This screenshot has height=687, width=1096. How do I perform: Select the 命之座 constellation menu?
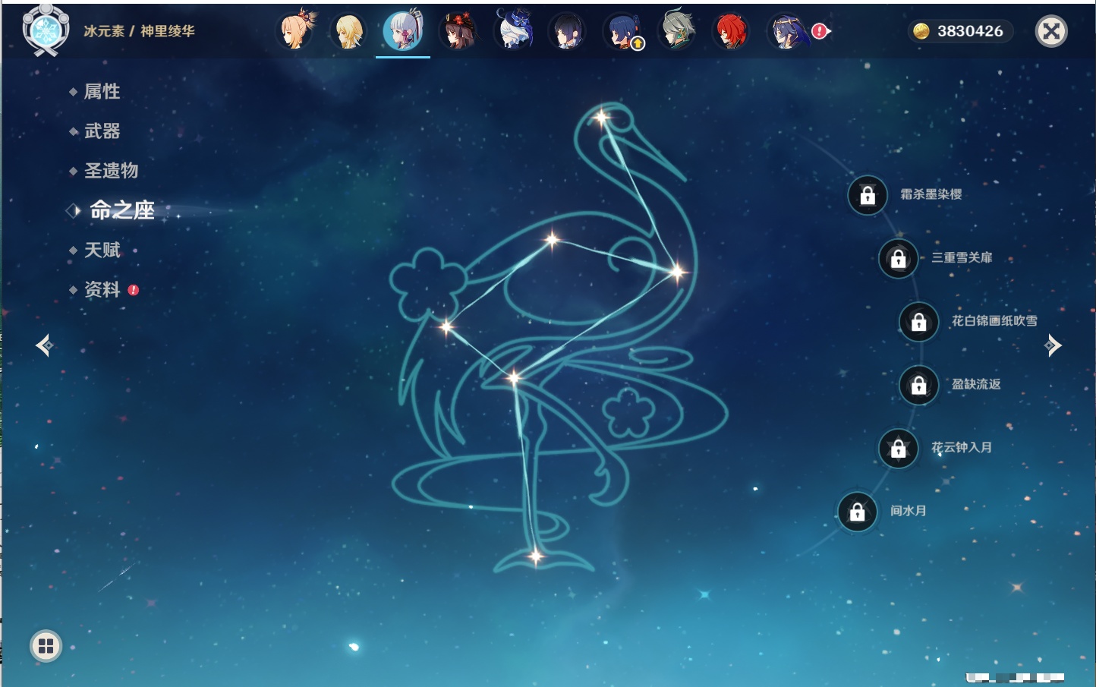point(121,210)
